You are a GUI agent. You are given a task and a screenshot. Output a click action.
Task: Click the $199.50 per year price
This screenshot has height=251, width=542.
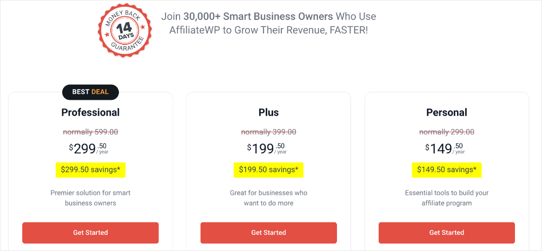pyautogui.click(x=267, y=148)
